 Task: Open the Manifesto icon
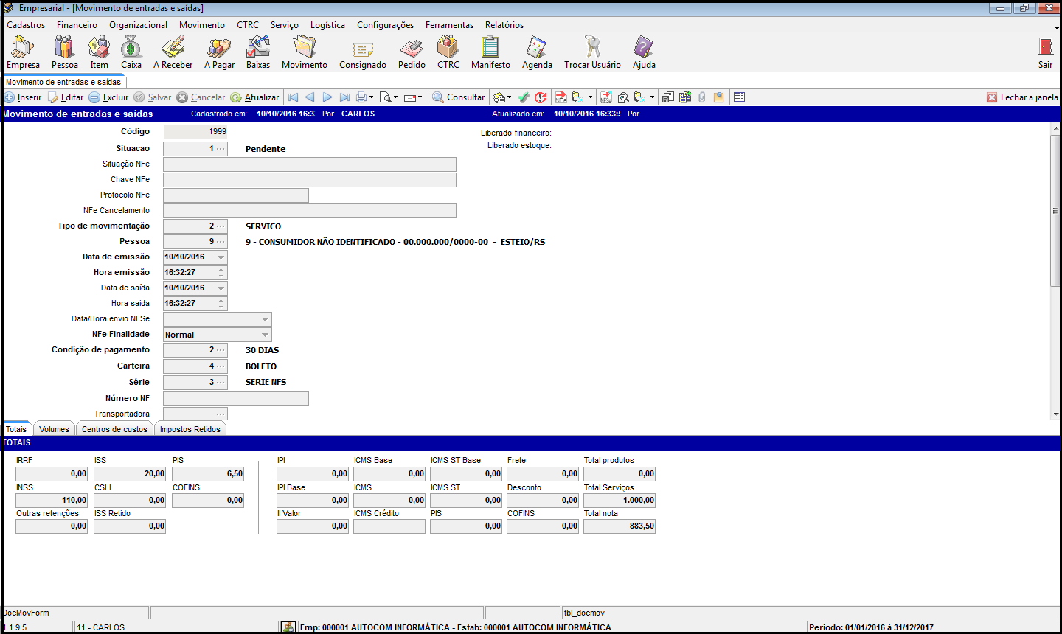[x=490, y=52]
